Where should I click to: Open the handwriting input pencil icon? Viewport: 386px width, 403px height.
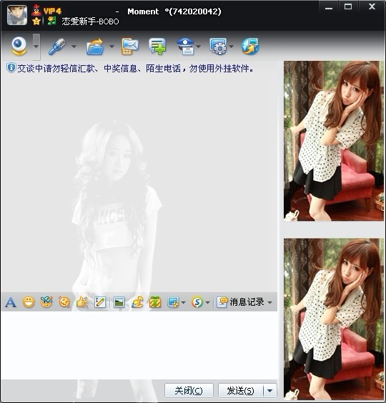(x=100, y=302)
